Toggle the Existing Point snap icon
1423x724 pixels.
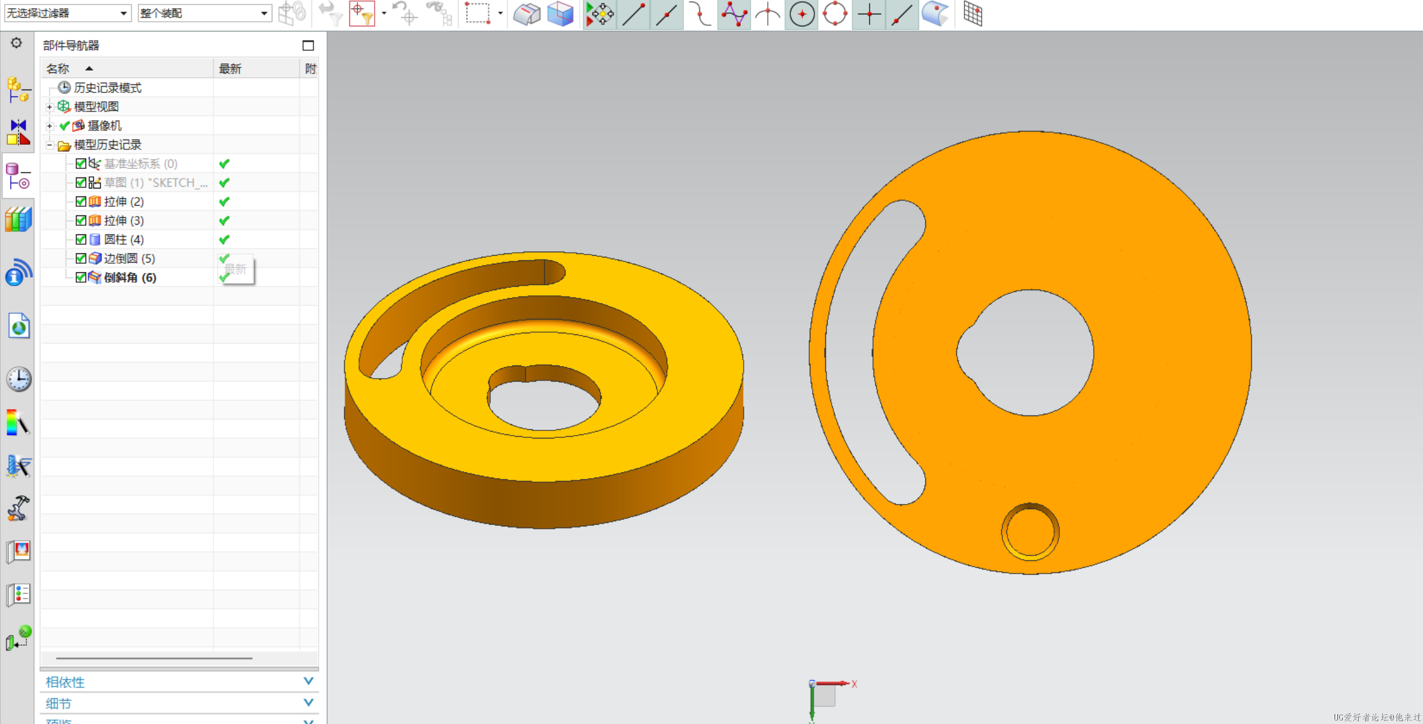coord(869,14)
